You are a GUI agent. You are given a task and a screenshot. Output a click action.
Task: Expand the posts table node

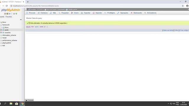coord(1,30)
